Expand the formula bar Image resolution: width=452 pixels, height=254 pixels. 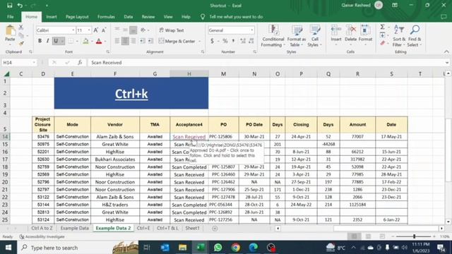(447, 63)
